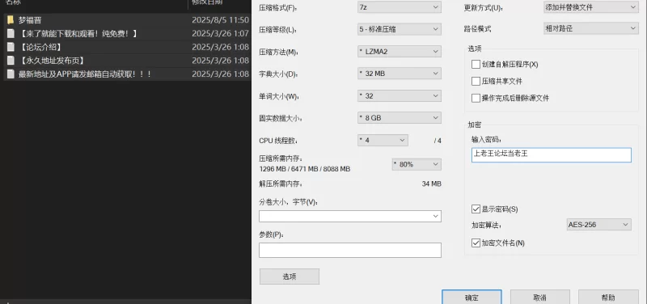This screenshot has width=647, height=304.
Task: Open 压缩格式 dropdown showing 7z
Action: tap(399, 7)
